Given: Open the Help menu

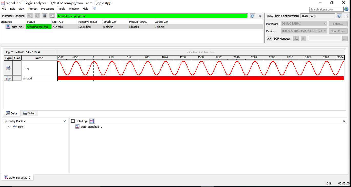Looking at the screenshot, I should pyautogui.click(x=86, y=9).
